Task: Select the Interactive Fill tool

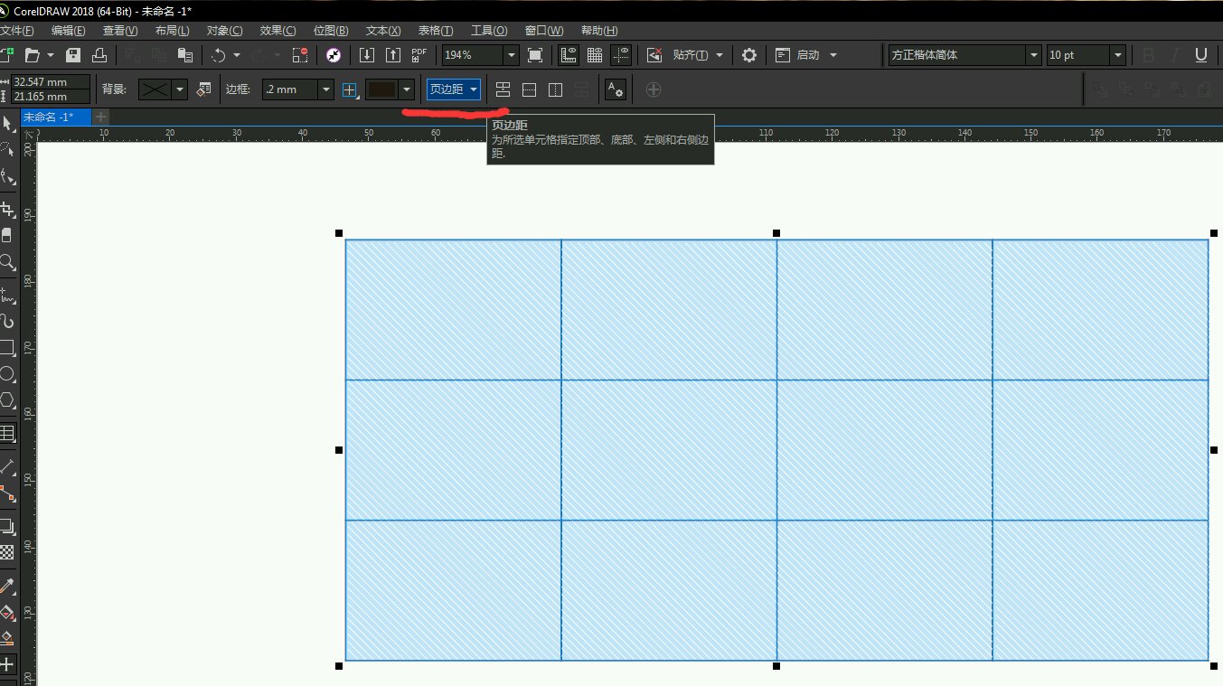Action: point(7,612)
